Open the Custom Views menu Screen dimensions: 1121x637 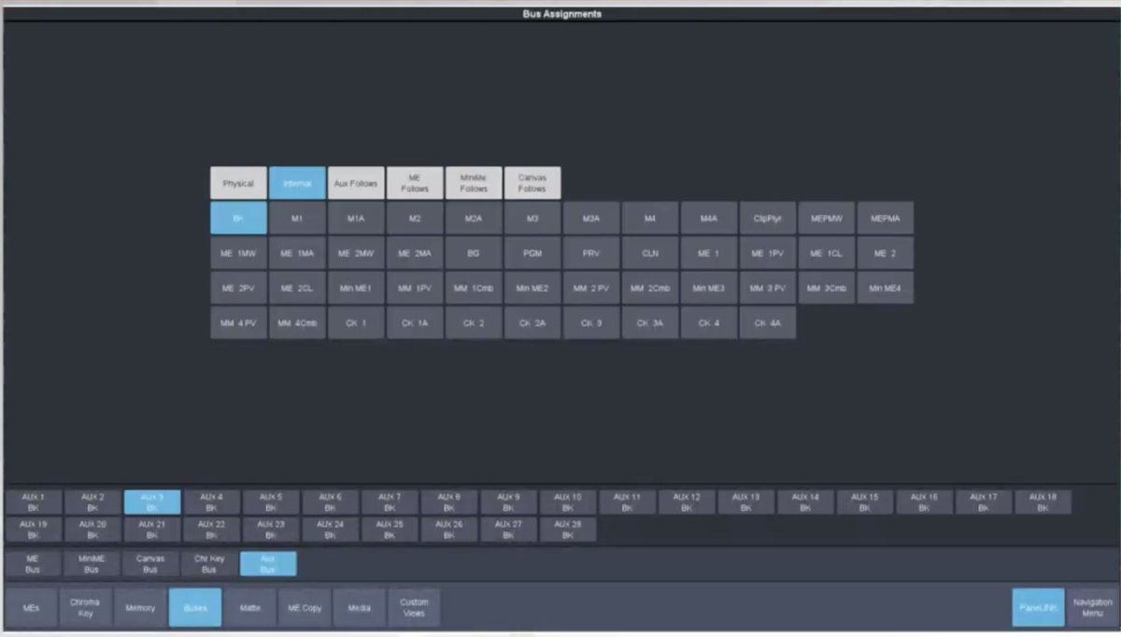pyautogui.click(x=415, y=607)
